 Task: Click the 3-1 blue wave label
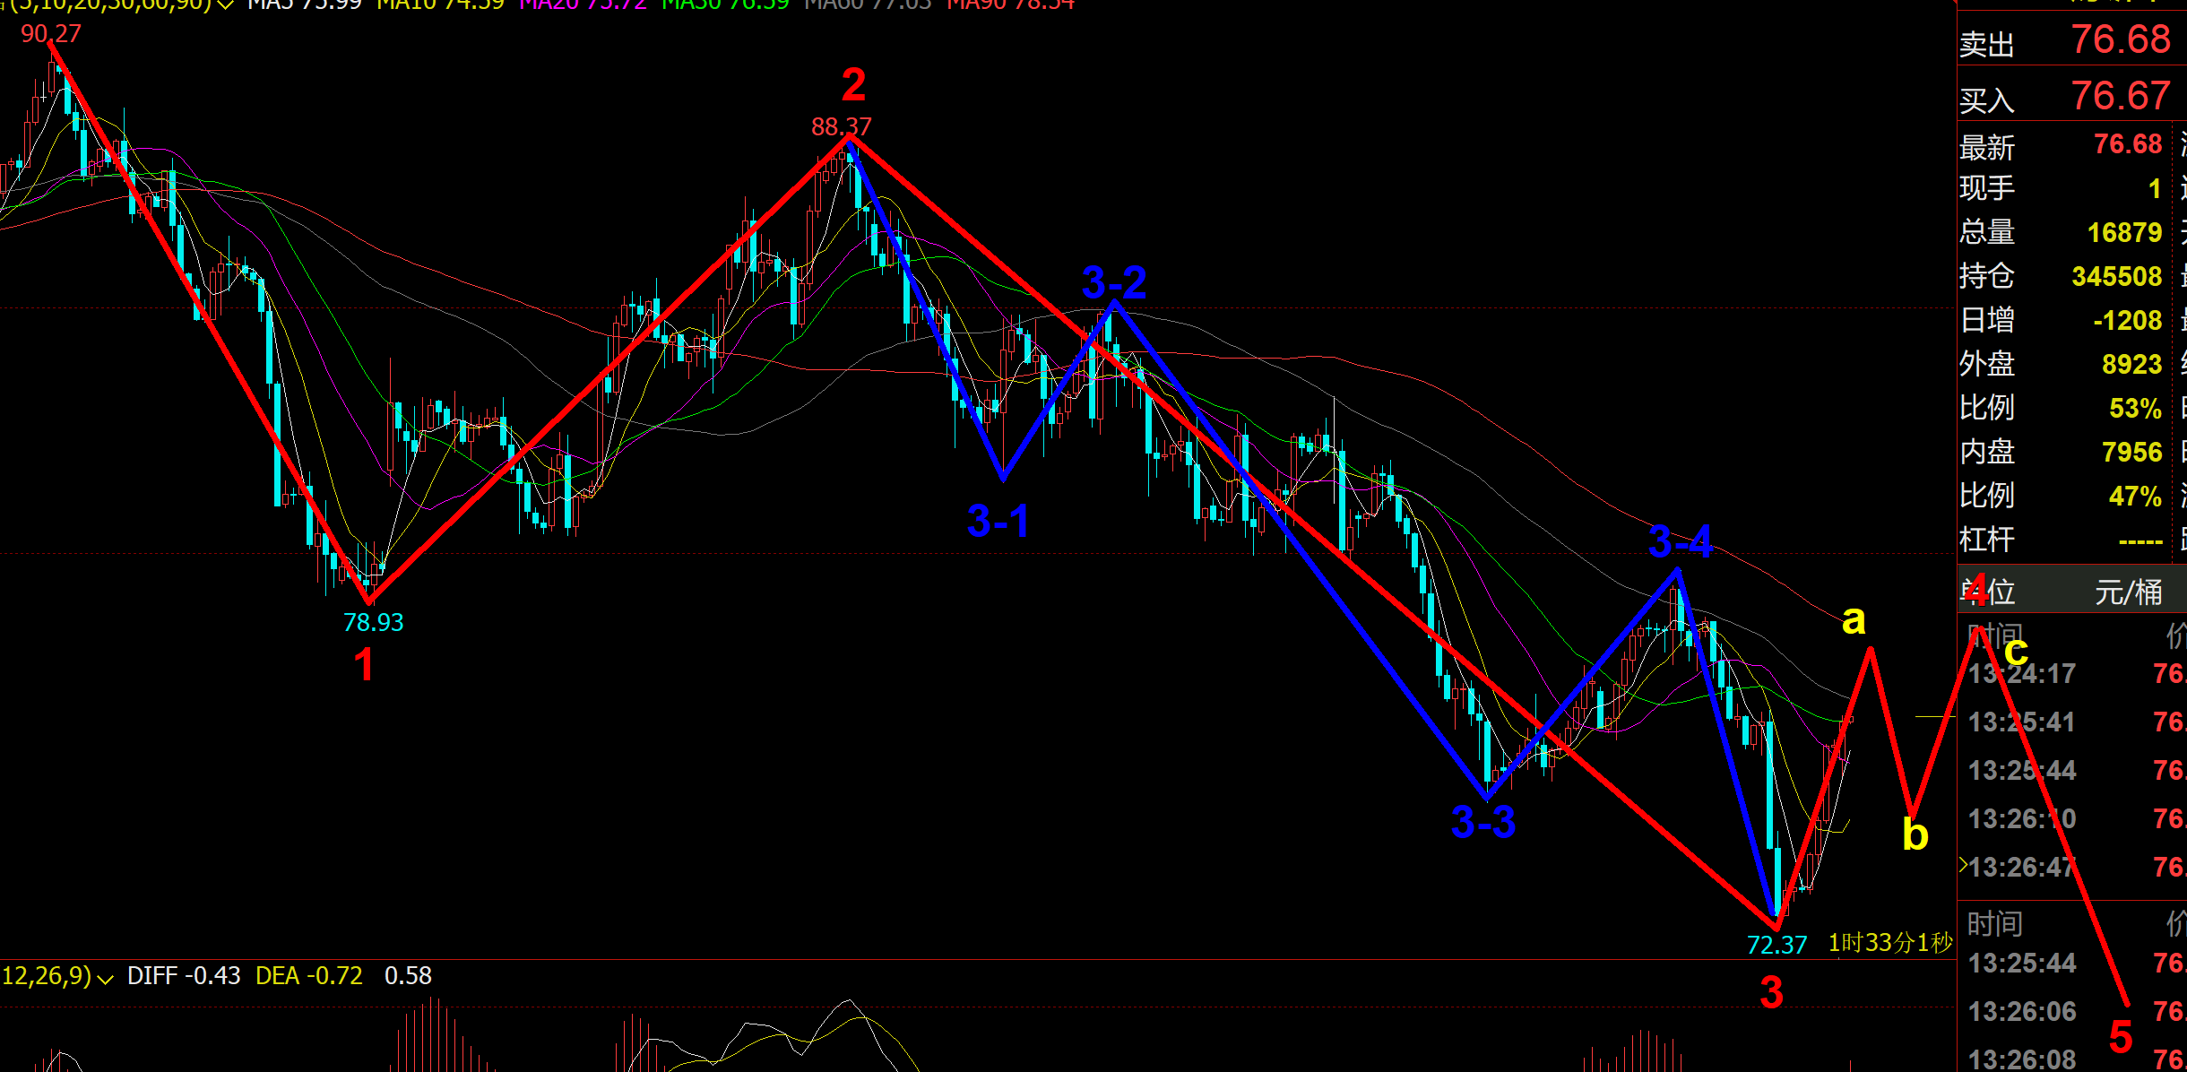point(998,522)
